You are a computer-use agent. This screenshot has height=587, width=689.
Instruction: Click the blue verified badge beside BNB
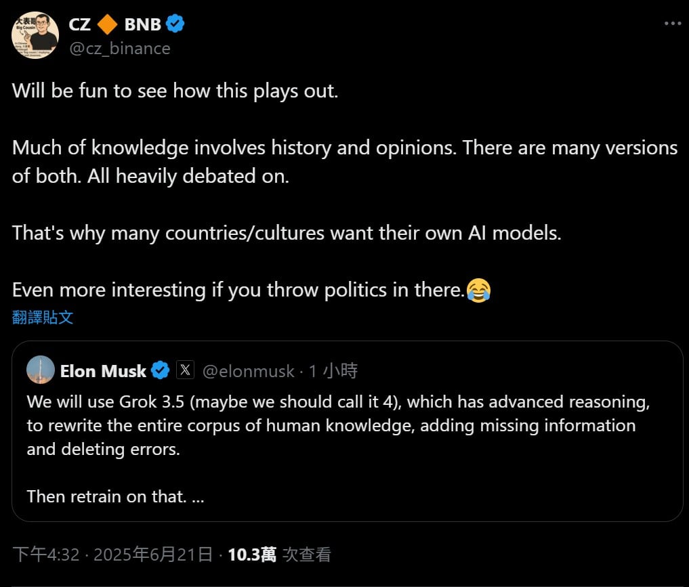175,24
